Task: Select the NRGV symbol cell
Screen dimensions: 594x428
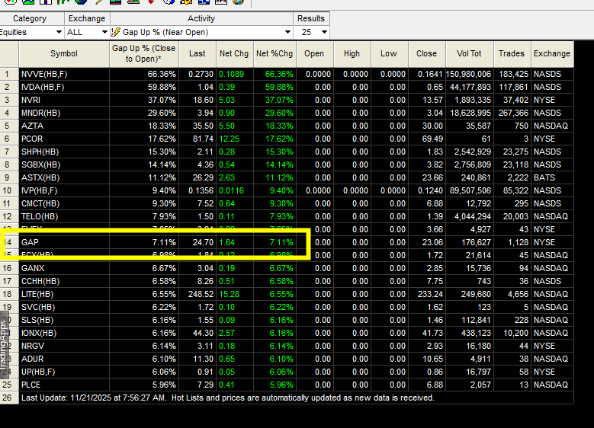Action: pos(64,346)
